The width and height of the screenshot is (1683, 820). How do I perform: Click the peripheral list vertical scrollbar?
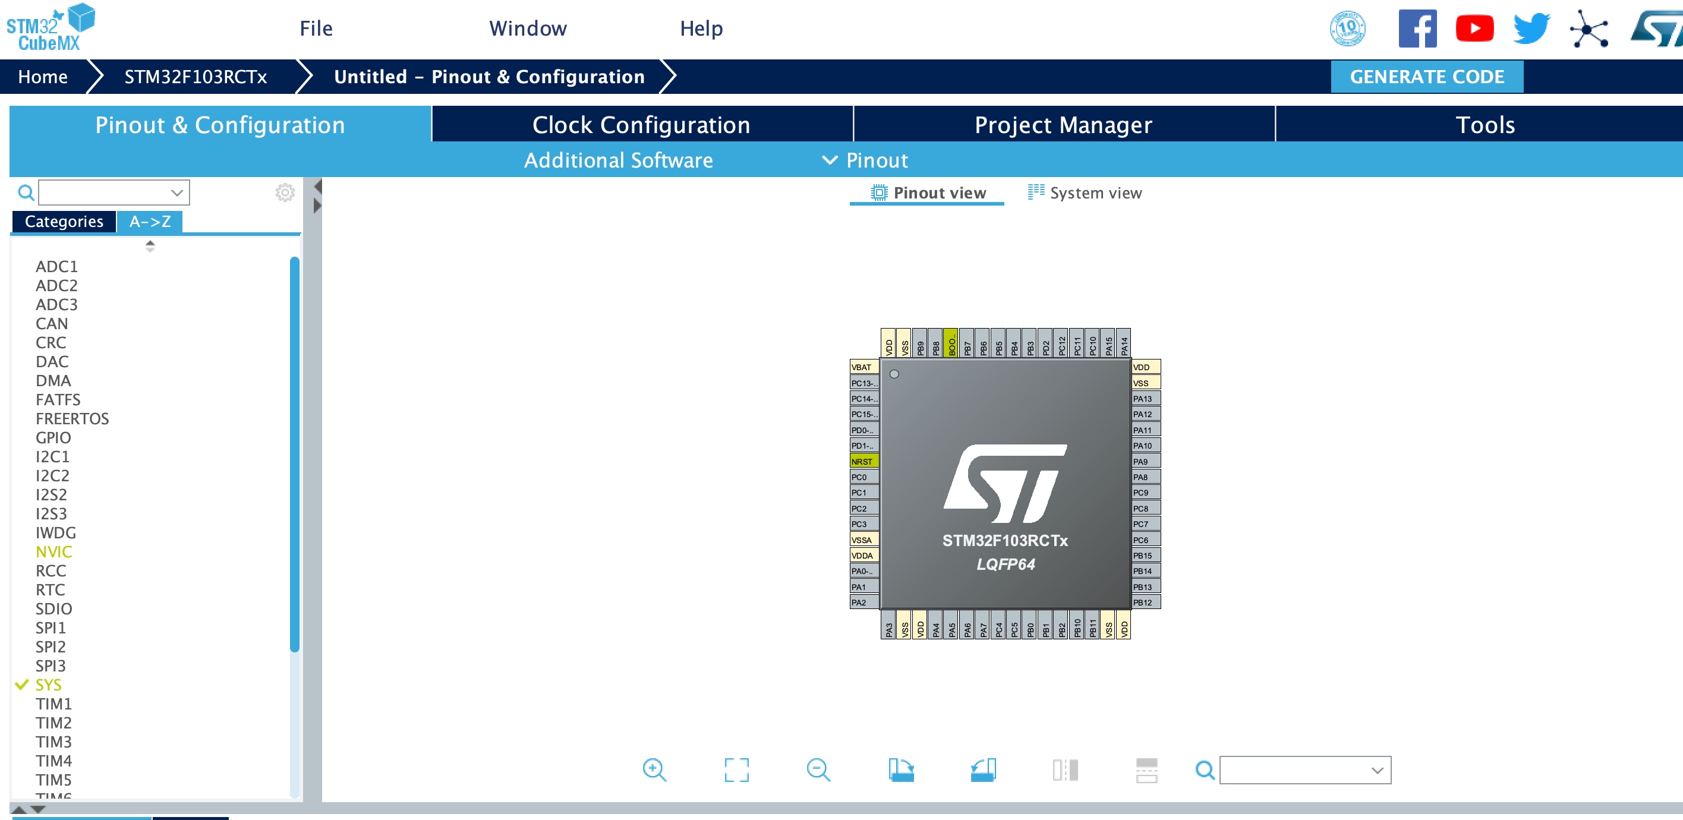tap(295, 454)
